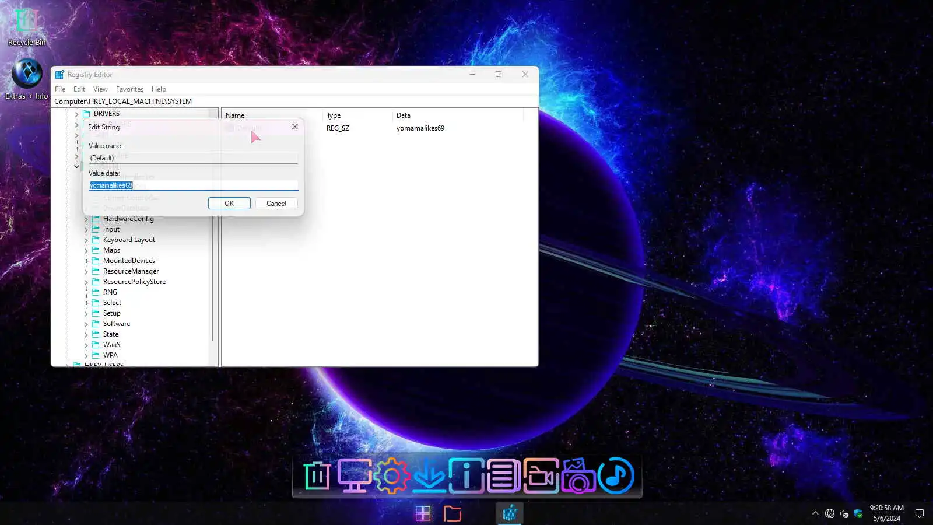The image size is (933, 525).
Task: Click the Value data text field
Action: [194, 185]
